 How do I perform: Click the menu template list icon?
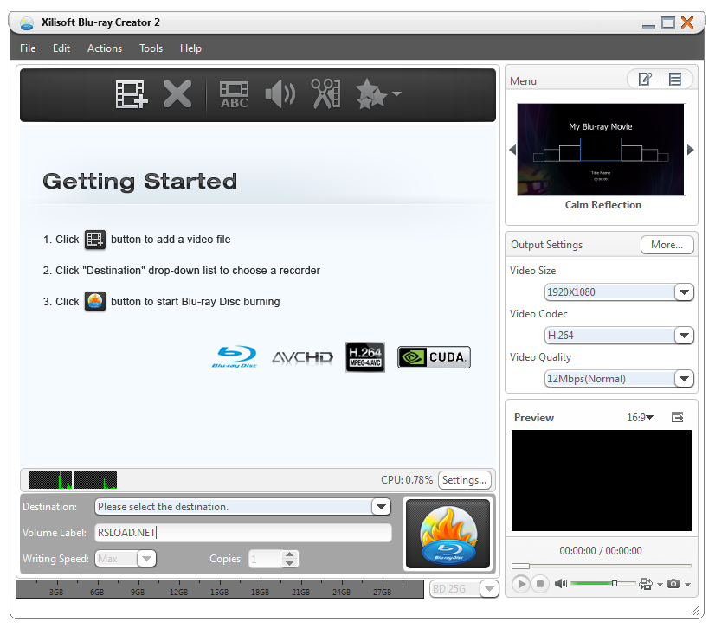tap(675, 80)
